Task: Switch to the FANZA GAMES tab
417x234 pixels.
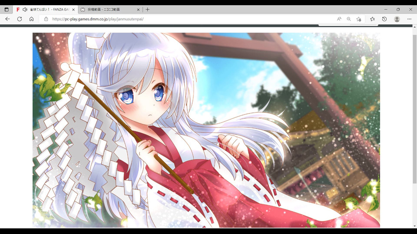Action: pos(46,10)
